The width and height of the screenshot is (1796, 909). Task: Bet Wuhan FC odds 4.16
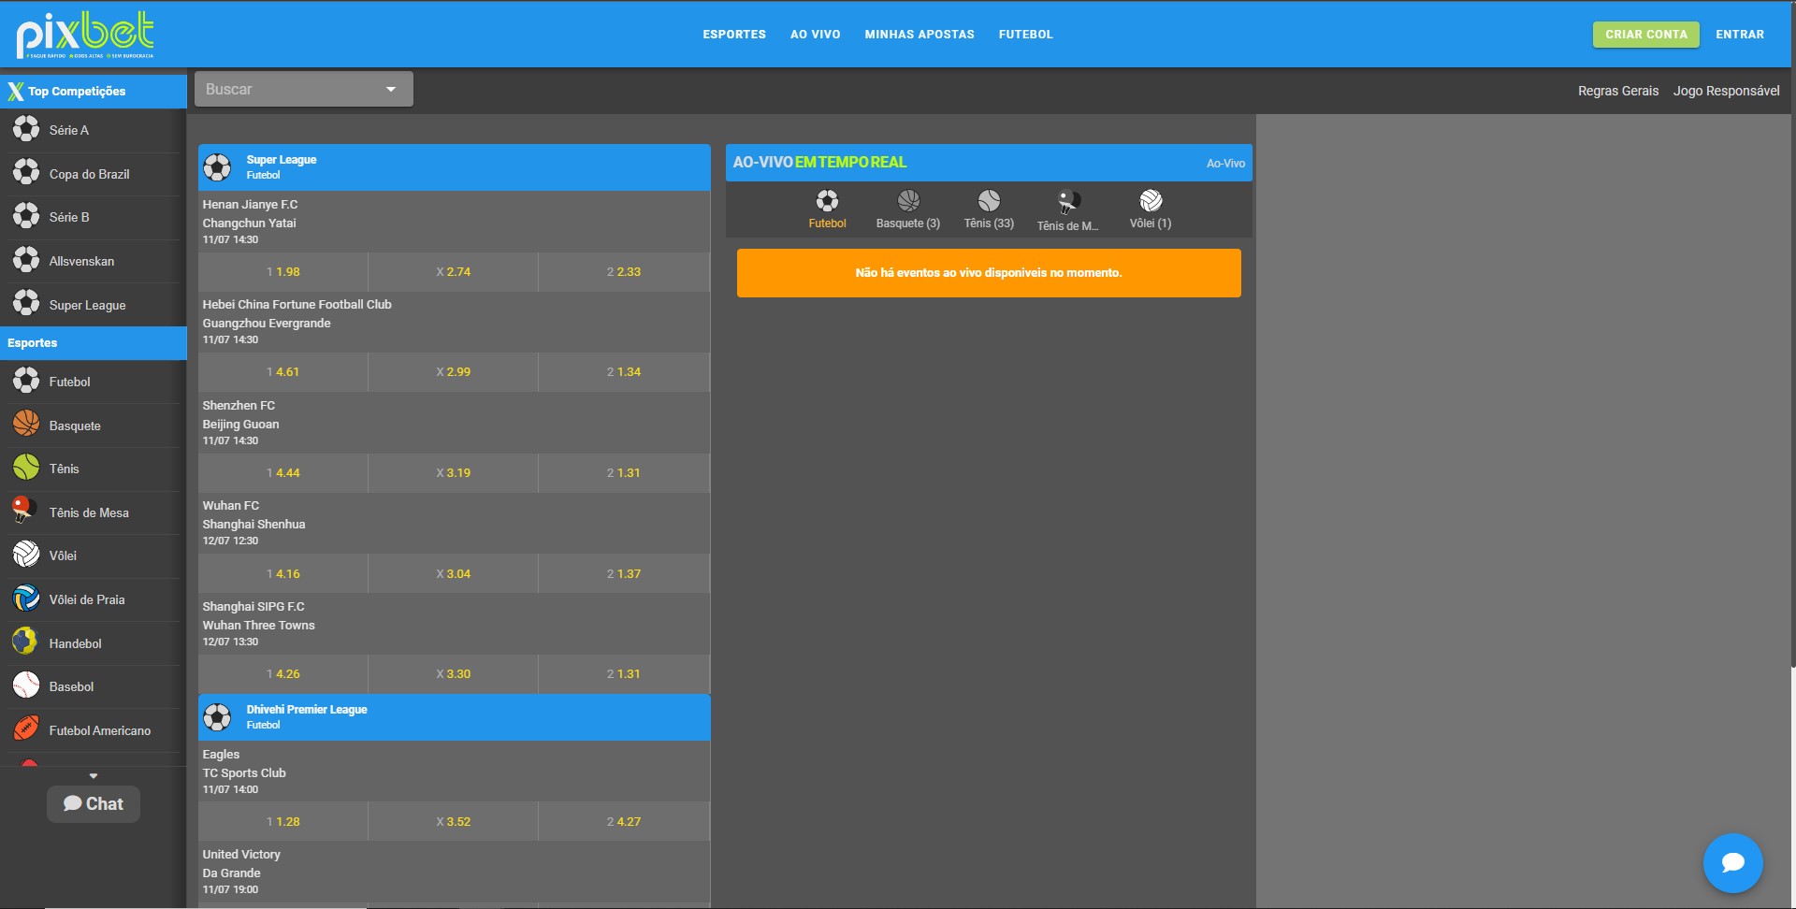point(282,574)
